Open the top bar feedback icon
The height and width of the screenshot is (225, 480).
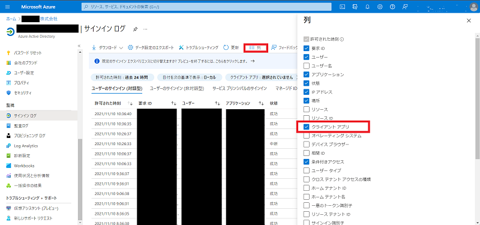(406, 7)
